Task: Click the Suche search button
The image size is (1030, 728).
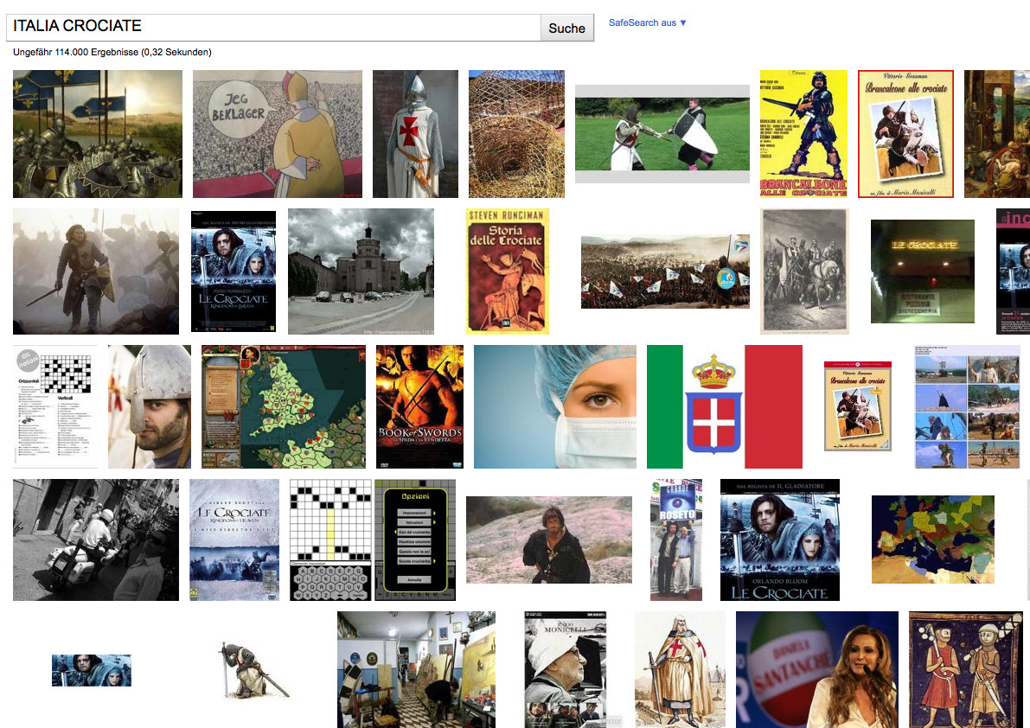Action: point(567,28)
